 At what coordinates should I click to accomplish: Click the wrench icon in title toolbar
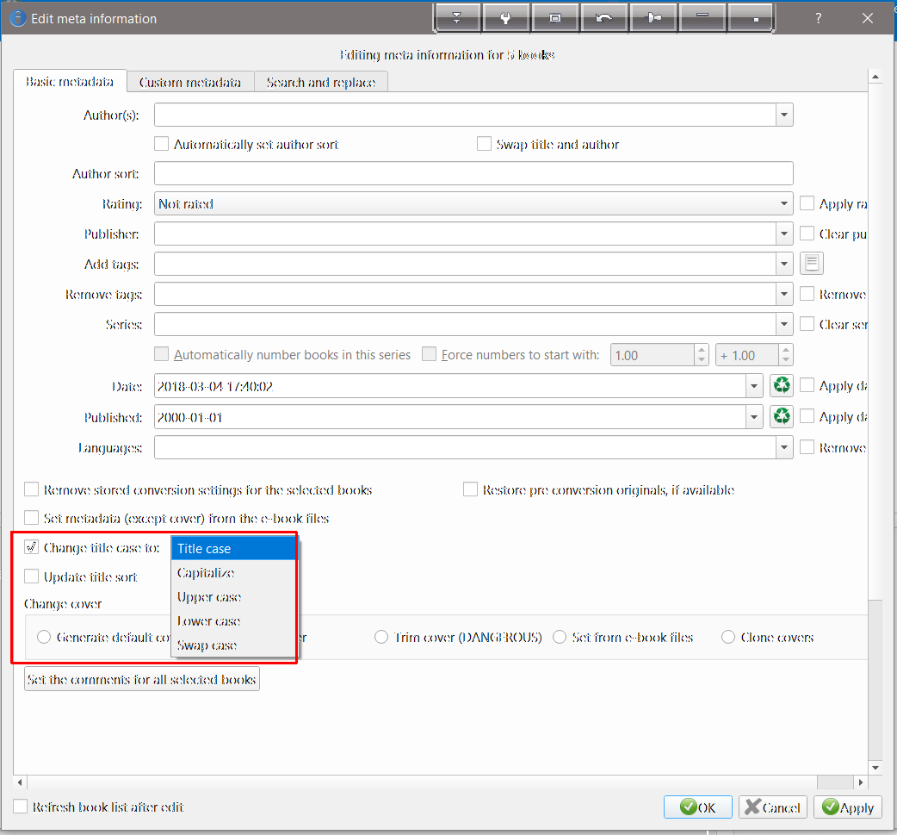505,18
